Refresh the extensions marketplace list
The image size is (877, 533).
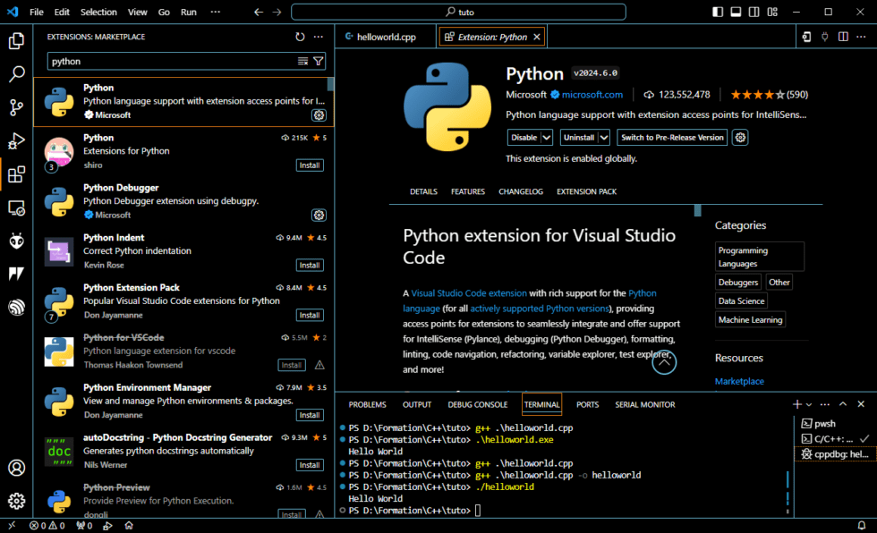pos(301,37)
